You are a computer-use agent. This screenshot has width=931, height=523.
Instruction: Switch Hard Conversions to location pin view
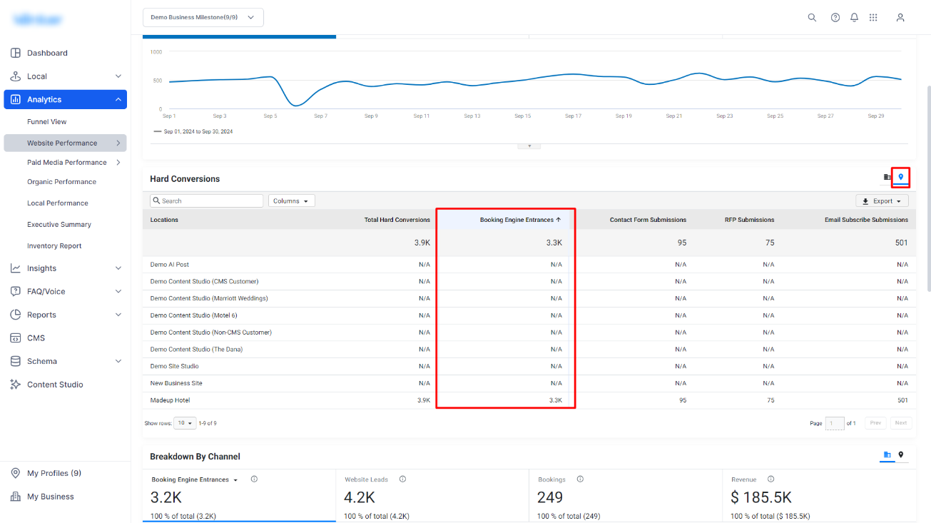(901, 177)
